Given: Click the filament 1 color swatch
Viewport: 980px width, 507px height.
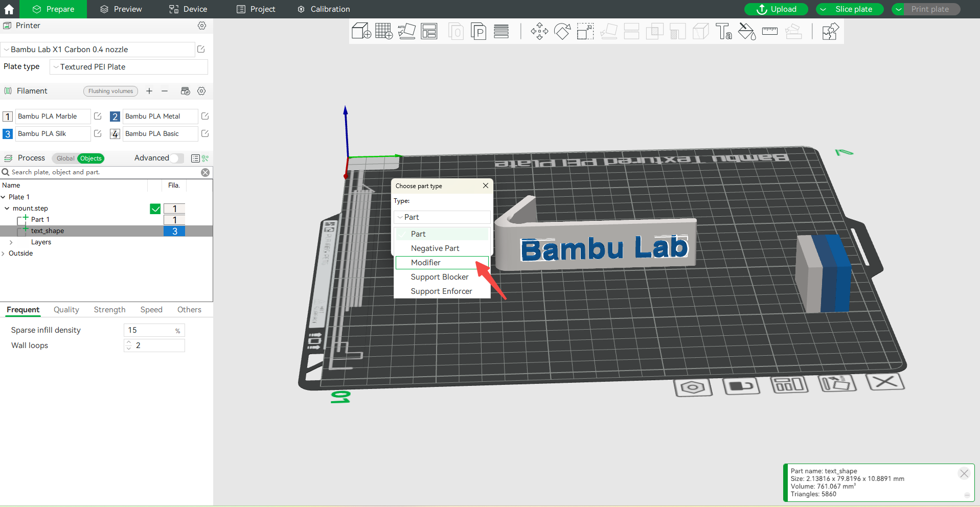Looking at the screenshot, I should click(x=8, y=117).
